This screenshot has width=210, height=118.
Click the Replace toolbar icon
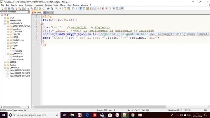[52, 9]
